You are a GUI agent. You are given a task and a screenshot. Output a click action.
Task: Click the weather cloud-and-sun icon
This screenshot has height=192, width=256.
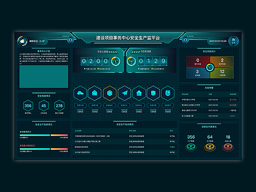[22, 41]
